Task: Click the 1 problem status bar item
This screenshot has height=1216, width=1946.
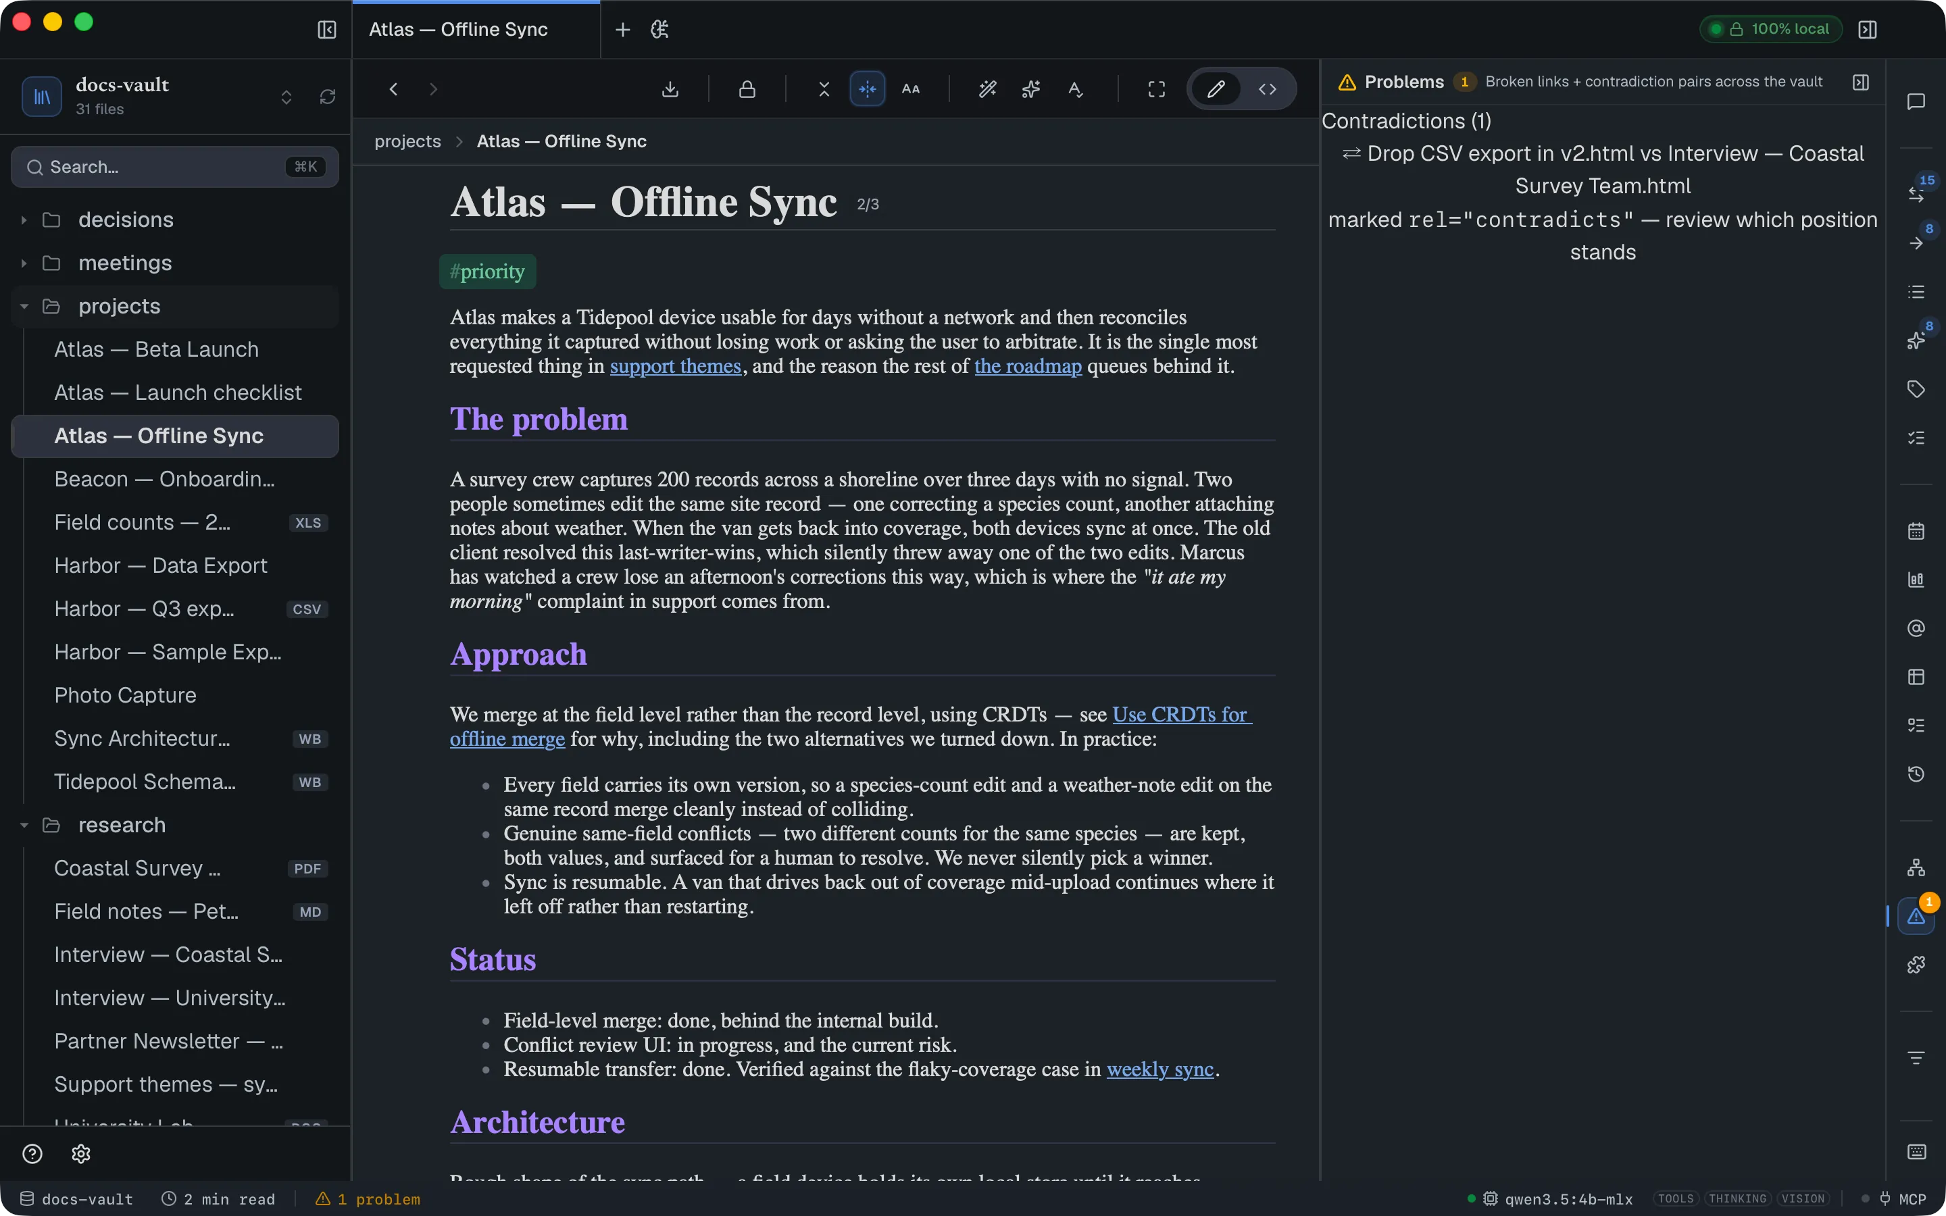Action: pyautogui.click(x=368, y=1199)
